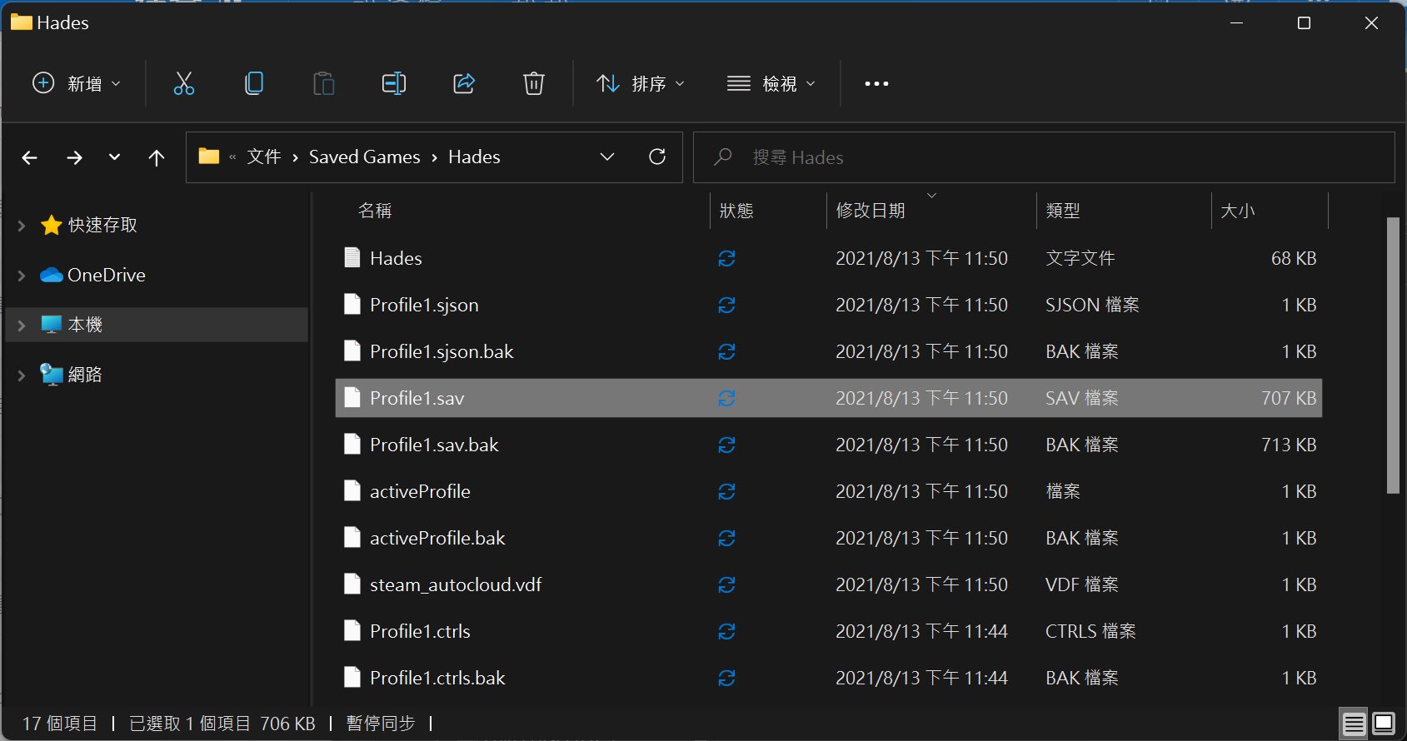Click Saved Games breadcrumb
The image size is (1407, 741).
(365, 157)
